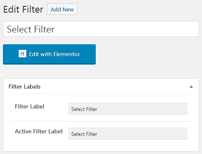Click the "Active Filter Label" field label text

(39, 131)
